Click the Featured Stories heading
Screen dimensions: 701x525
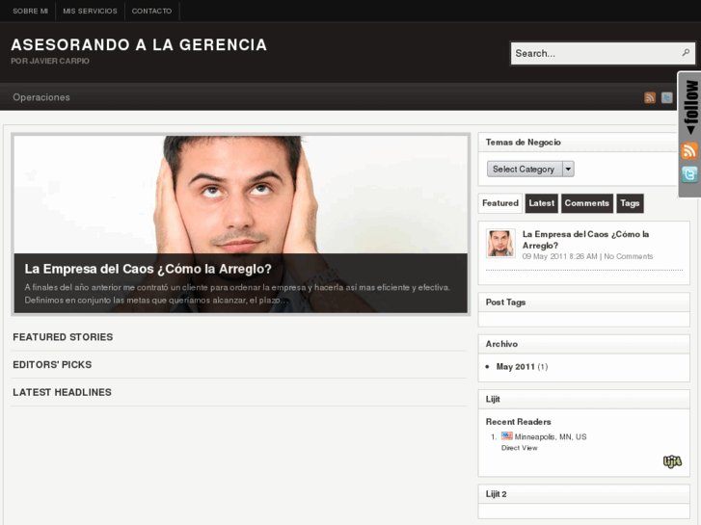point(63,337)
